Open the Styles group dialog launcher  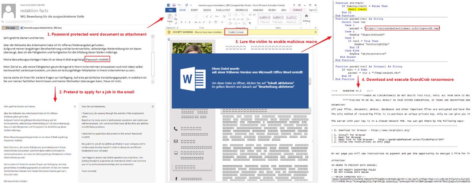coord(301,27)
